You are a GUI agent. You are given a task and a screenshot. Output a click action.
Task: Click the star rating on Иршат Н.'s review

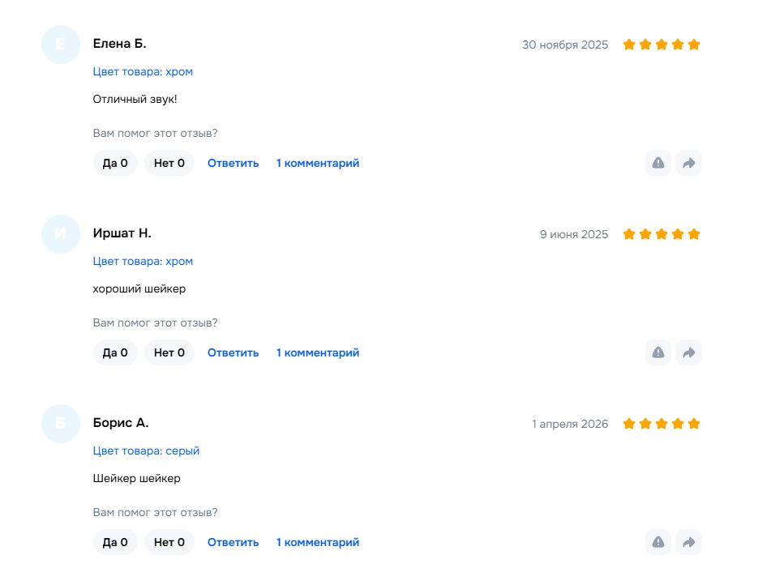(662, 234)
